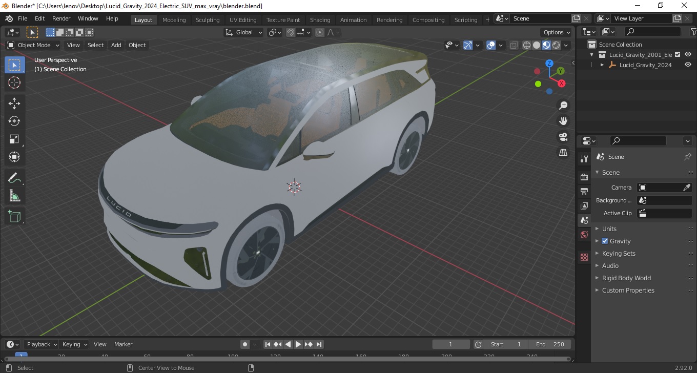Viewport: 697px width, 373px height.
Task: Expand Lucid_Gravity_2024 in outliner
Action: tap(602, 65)
